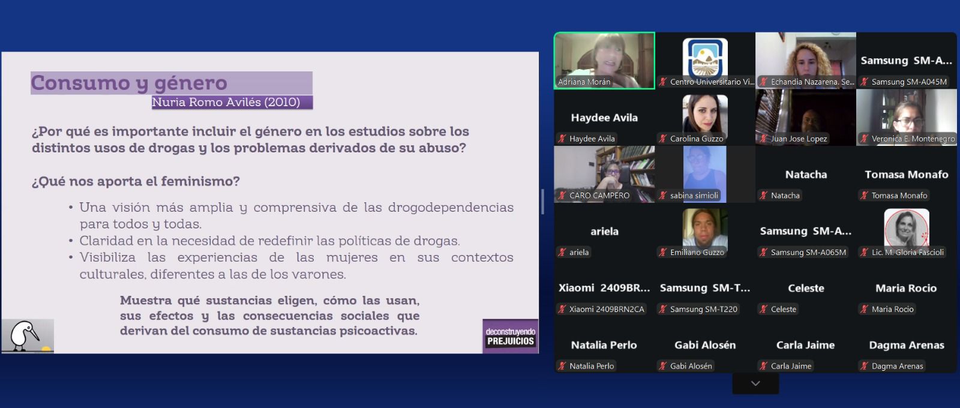Click muted mic icon next to Carolina Guzzo

pyautogui.click(x=663, y=139)
